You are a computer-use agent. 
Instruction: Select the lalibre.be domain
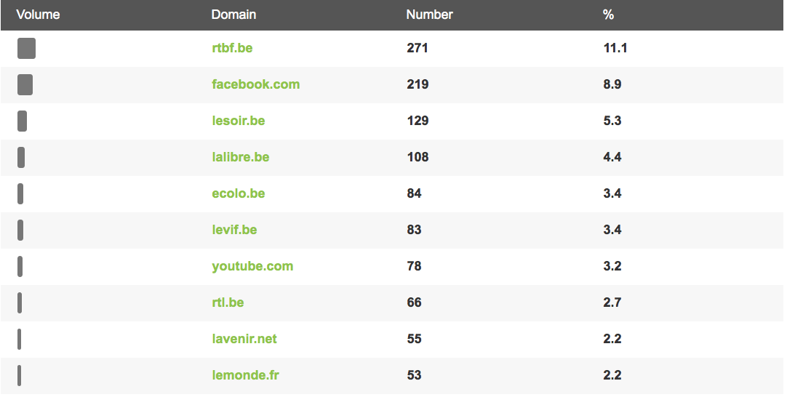[241, 157]
